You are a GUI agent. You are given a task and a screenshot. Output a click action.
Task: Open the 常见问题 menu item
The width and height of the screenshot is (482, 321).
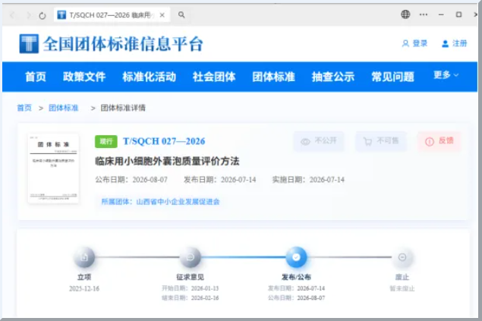[x=393, y=77]
